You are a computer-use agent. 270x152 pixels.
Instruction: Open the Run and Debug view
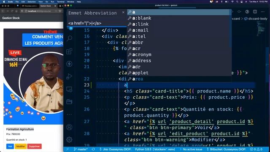click(x=69, y=76)
